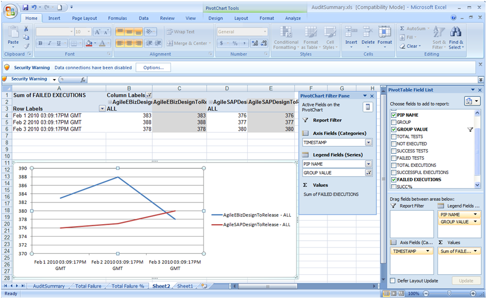Open the Column Labels filter button
Screen dimensions: 486x298
[149, 95]
